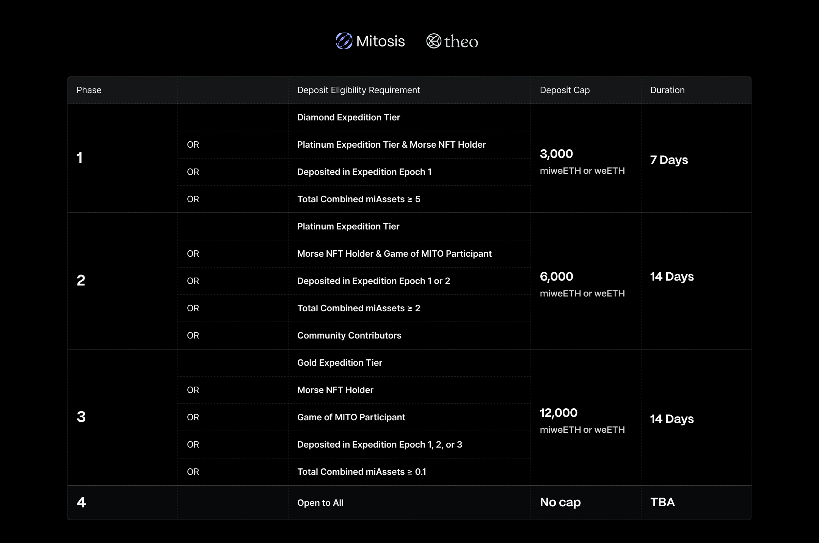Select the Phase column header
Screen dimensions: 819x543
89,90
